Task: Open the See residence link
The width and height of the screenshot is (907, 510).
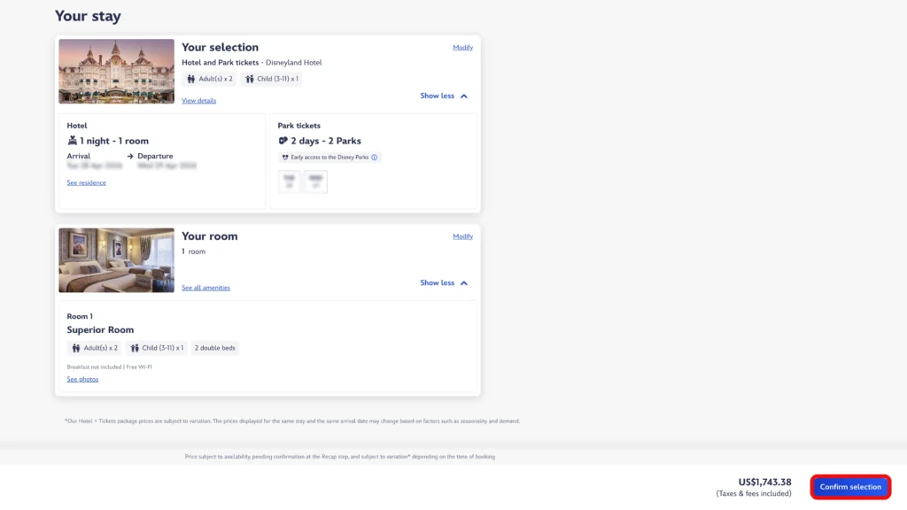Action: [x=86, y=183]
